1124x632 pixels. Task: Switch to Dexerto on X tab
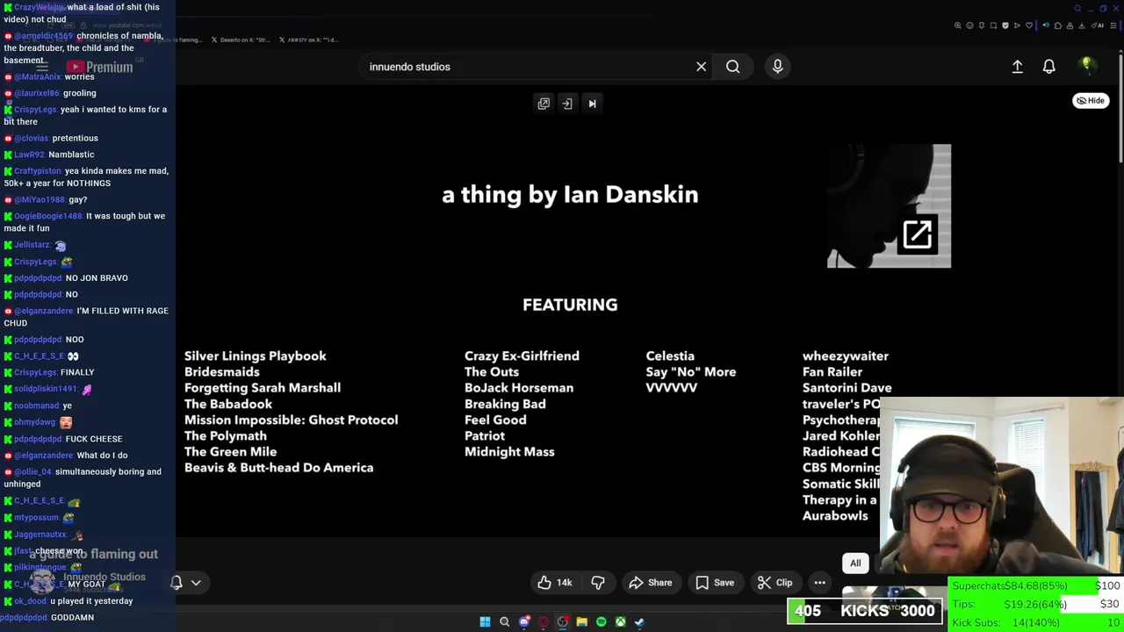239,39
